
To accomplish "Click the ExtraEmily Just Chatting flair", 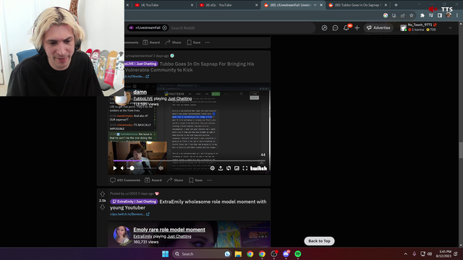I will coord(134,201).
